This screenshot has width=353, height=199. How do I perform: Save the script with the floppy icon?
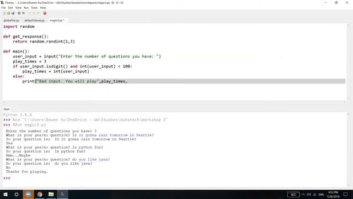click(13, 13)
